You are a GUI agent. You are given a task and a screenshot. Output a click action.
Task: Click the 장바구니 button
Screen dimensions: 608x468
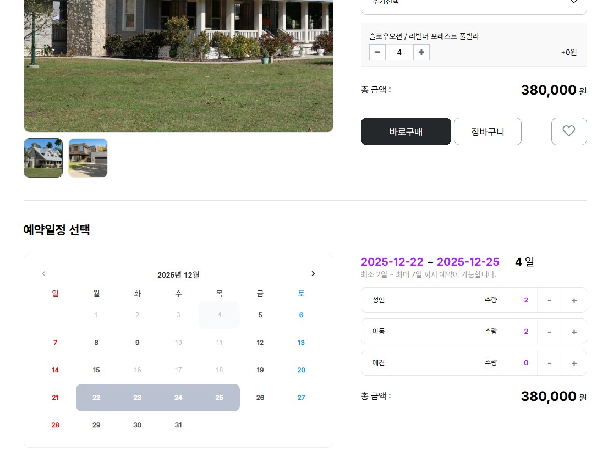(x=488, y=131)
